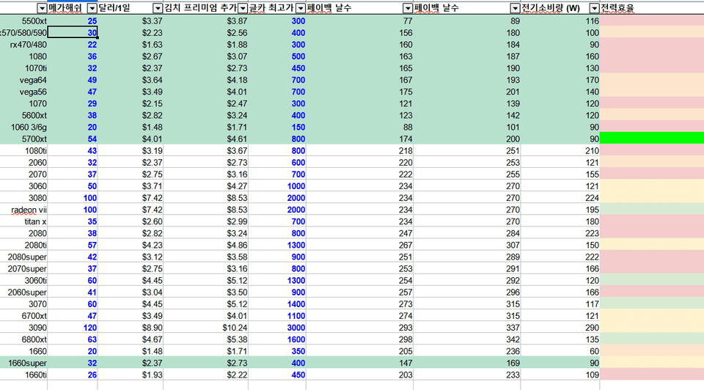Image resolution: width=704 pixels, height=390 pixels.
Task: Select the vega56 name cell
Action: pyautogui.click(x=23, y=92)
